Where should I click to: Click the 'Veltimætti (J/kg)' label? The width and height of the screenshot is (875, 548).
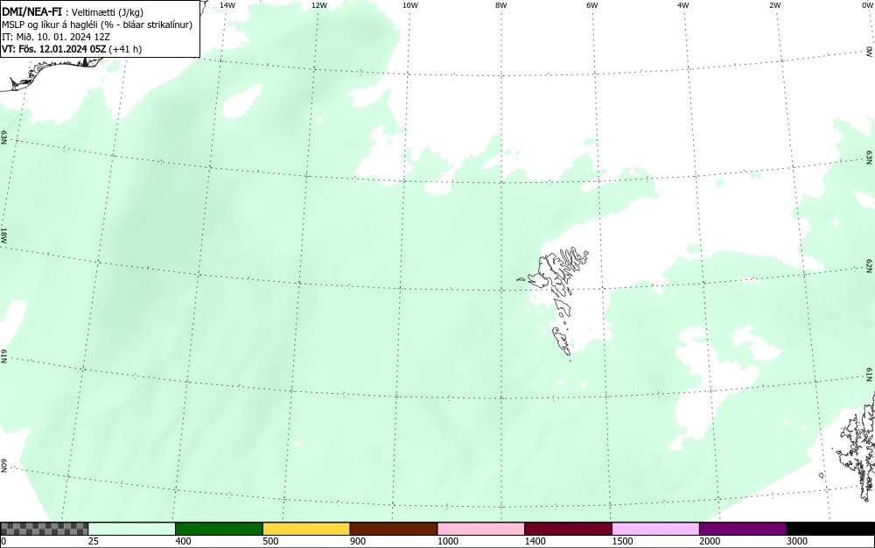point(108,12)
